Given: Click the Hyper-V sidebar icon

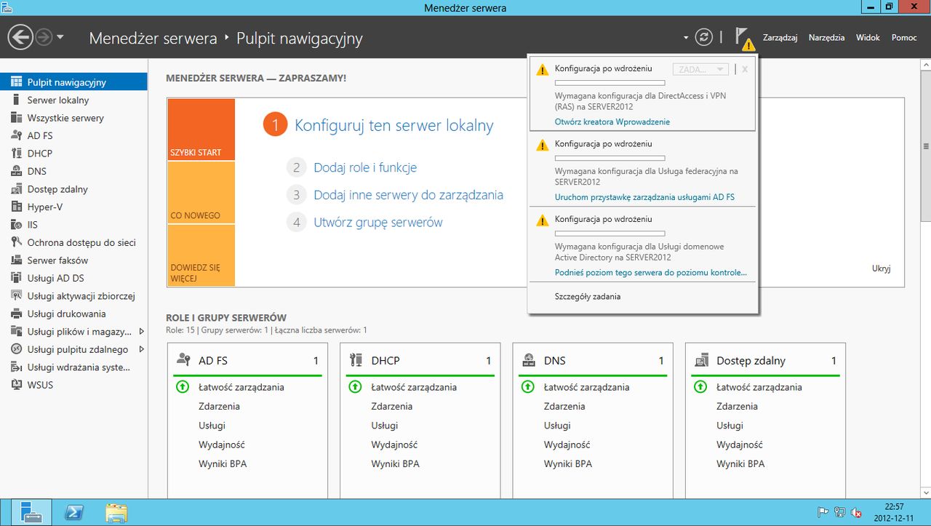Looking at the screenshot, I should [x=16, y=207].
